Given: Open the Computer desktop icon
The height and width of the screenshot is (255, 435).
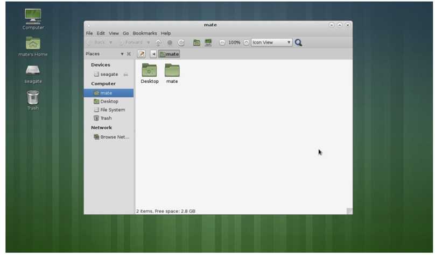Looking at the screenshot, I should [33, 19].
